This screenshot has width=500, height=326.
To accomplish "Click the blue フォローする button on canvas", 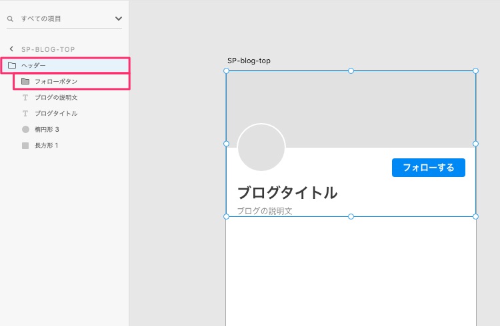I will pos(428,168).
